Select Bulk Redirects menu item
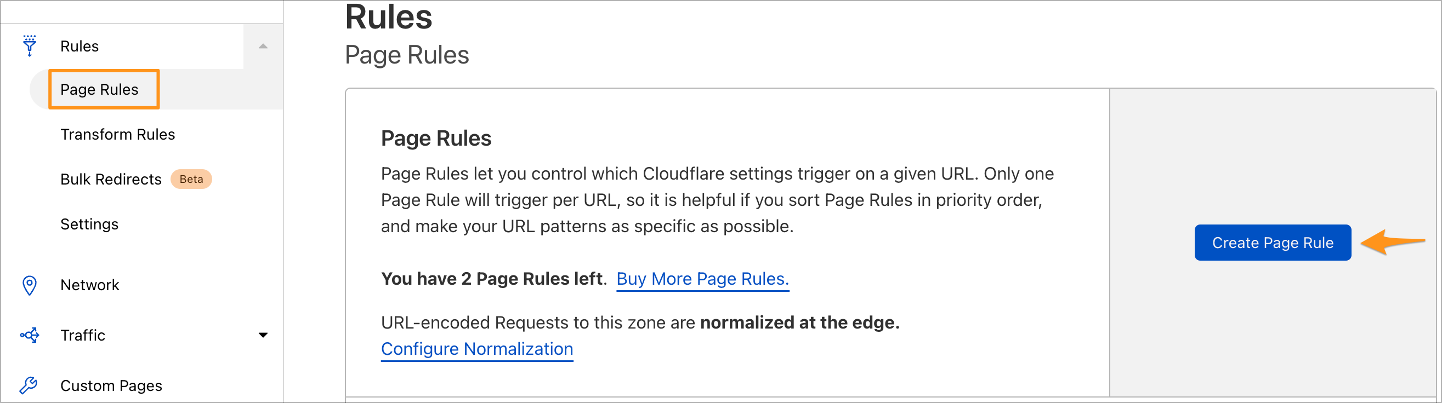The height and width of the screenshot is (403, 1442). 111,179
